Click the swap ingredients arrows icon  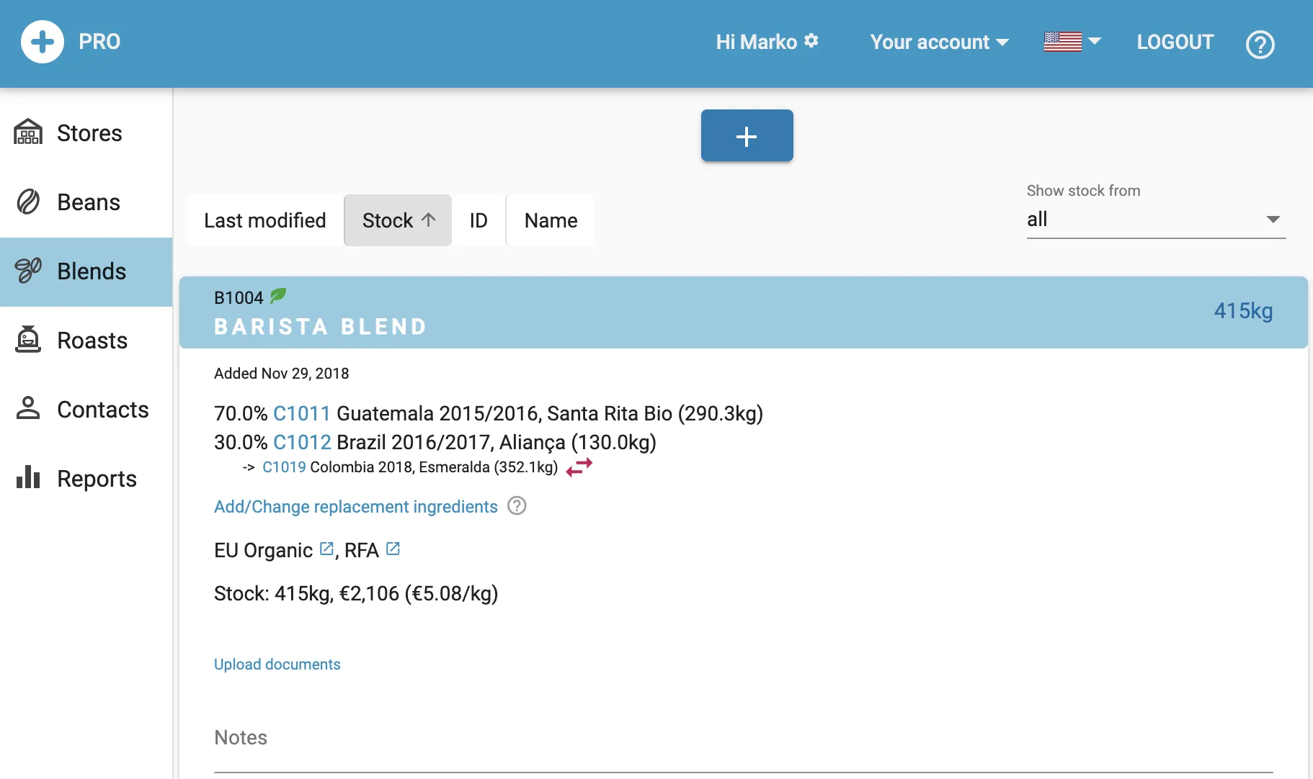pyautogui.click(x=579, y=467)
